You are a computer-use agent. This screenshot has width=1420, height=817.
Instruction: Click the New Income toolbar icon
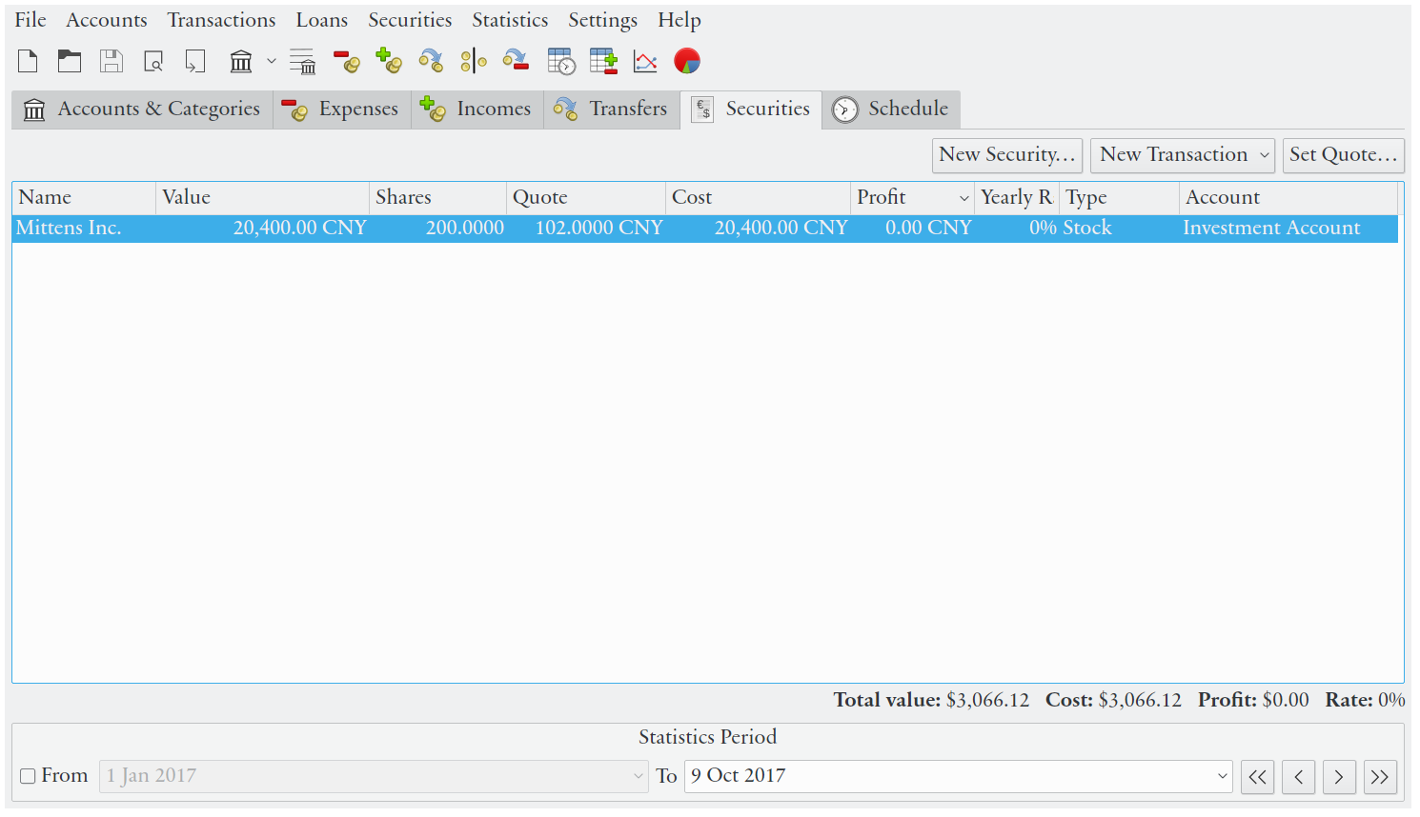click(389, 62)
